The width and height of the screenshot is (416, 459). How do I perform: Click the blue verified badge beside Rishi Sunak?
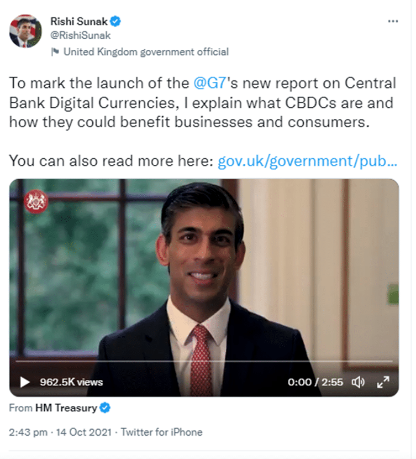point(115,22)
